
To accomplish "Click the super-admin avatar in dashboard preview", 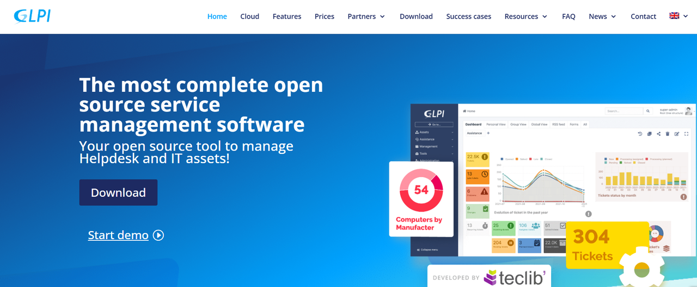I will tap(688, 111).
